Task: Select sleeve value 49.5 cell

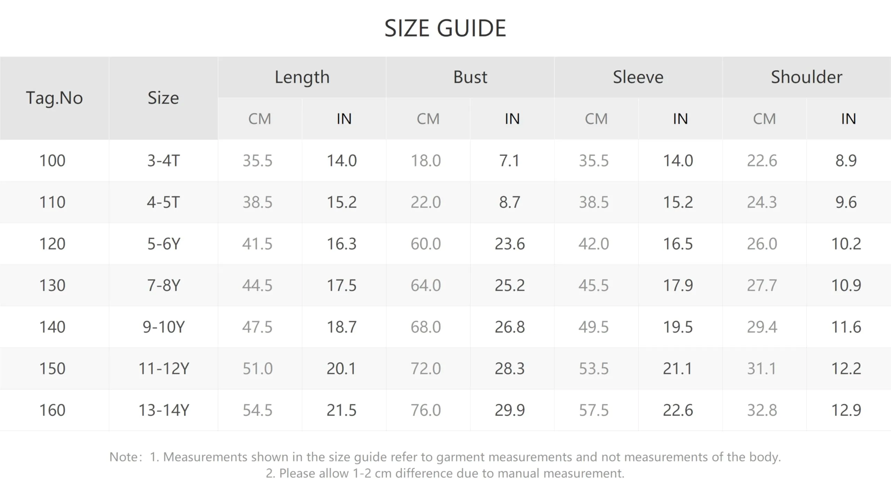Action: 596,327
